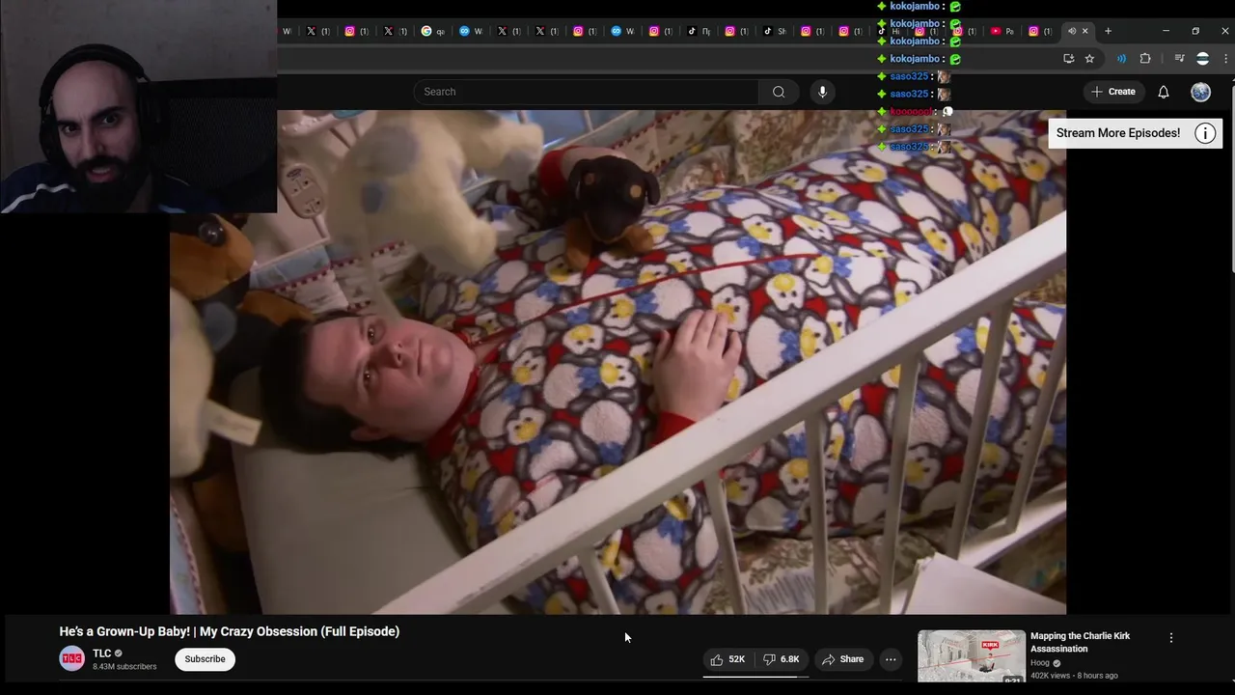Switch to the TikTok tab labeled Пр
1235x695 pixels.
pos(699,31)
